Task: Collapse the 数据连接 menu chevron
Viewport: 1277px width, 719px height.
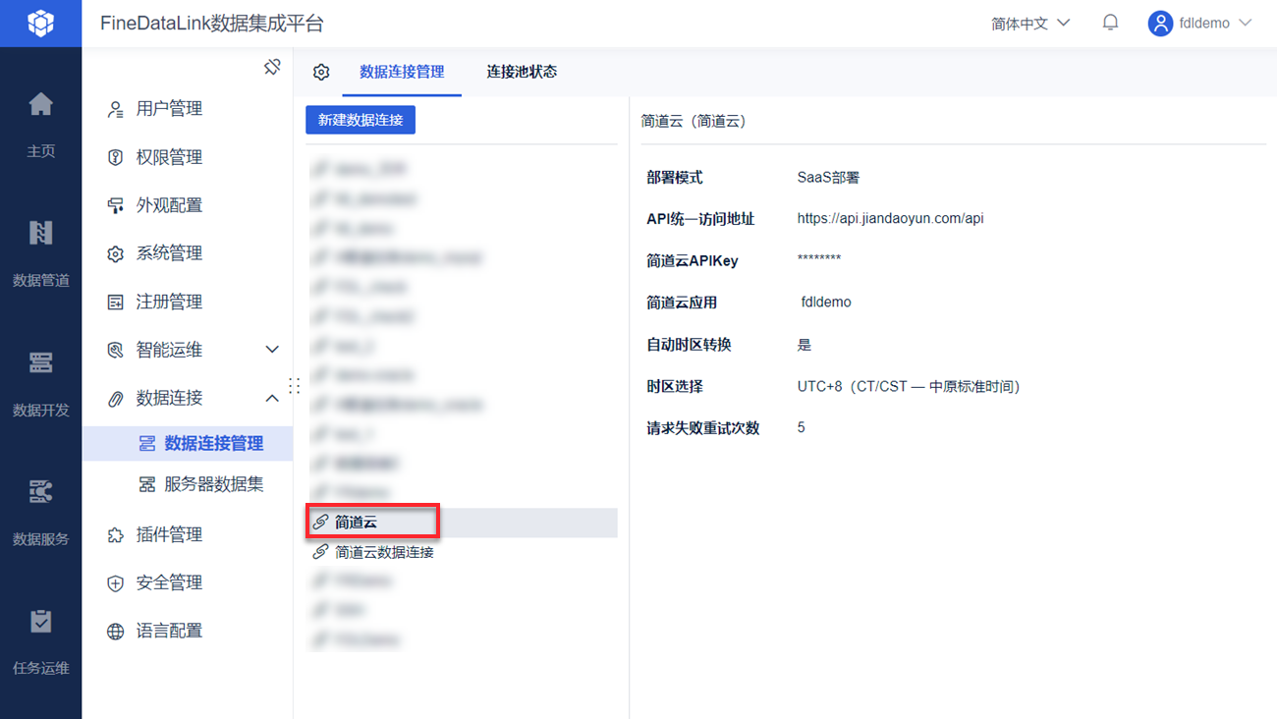Action: [272, 398]
